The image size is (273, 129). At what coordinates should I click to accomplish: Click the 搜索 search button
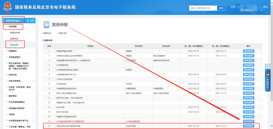coord(221,8)
